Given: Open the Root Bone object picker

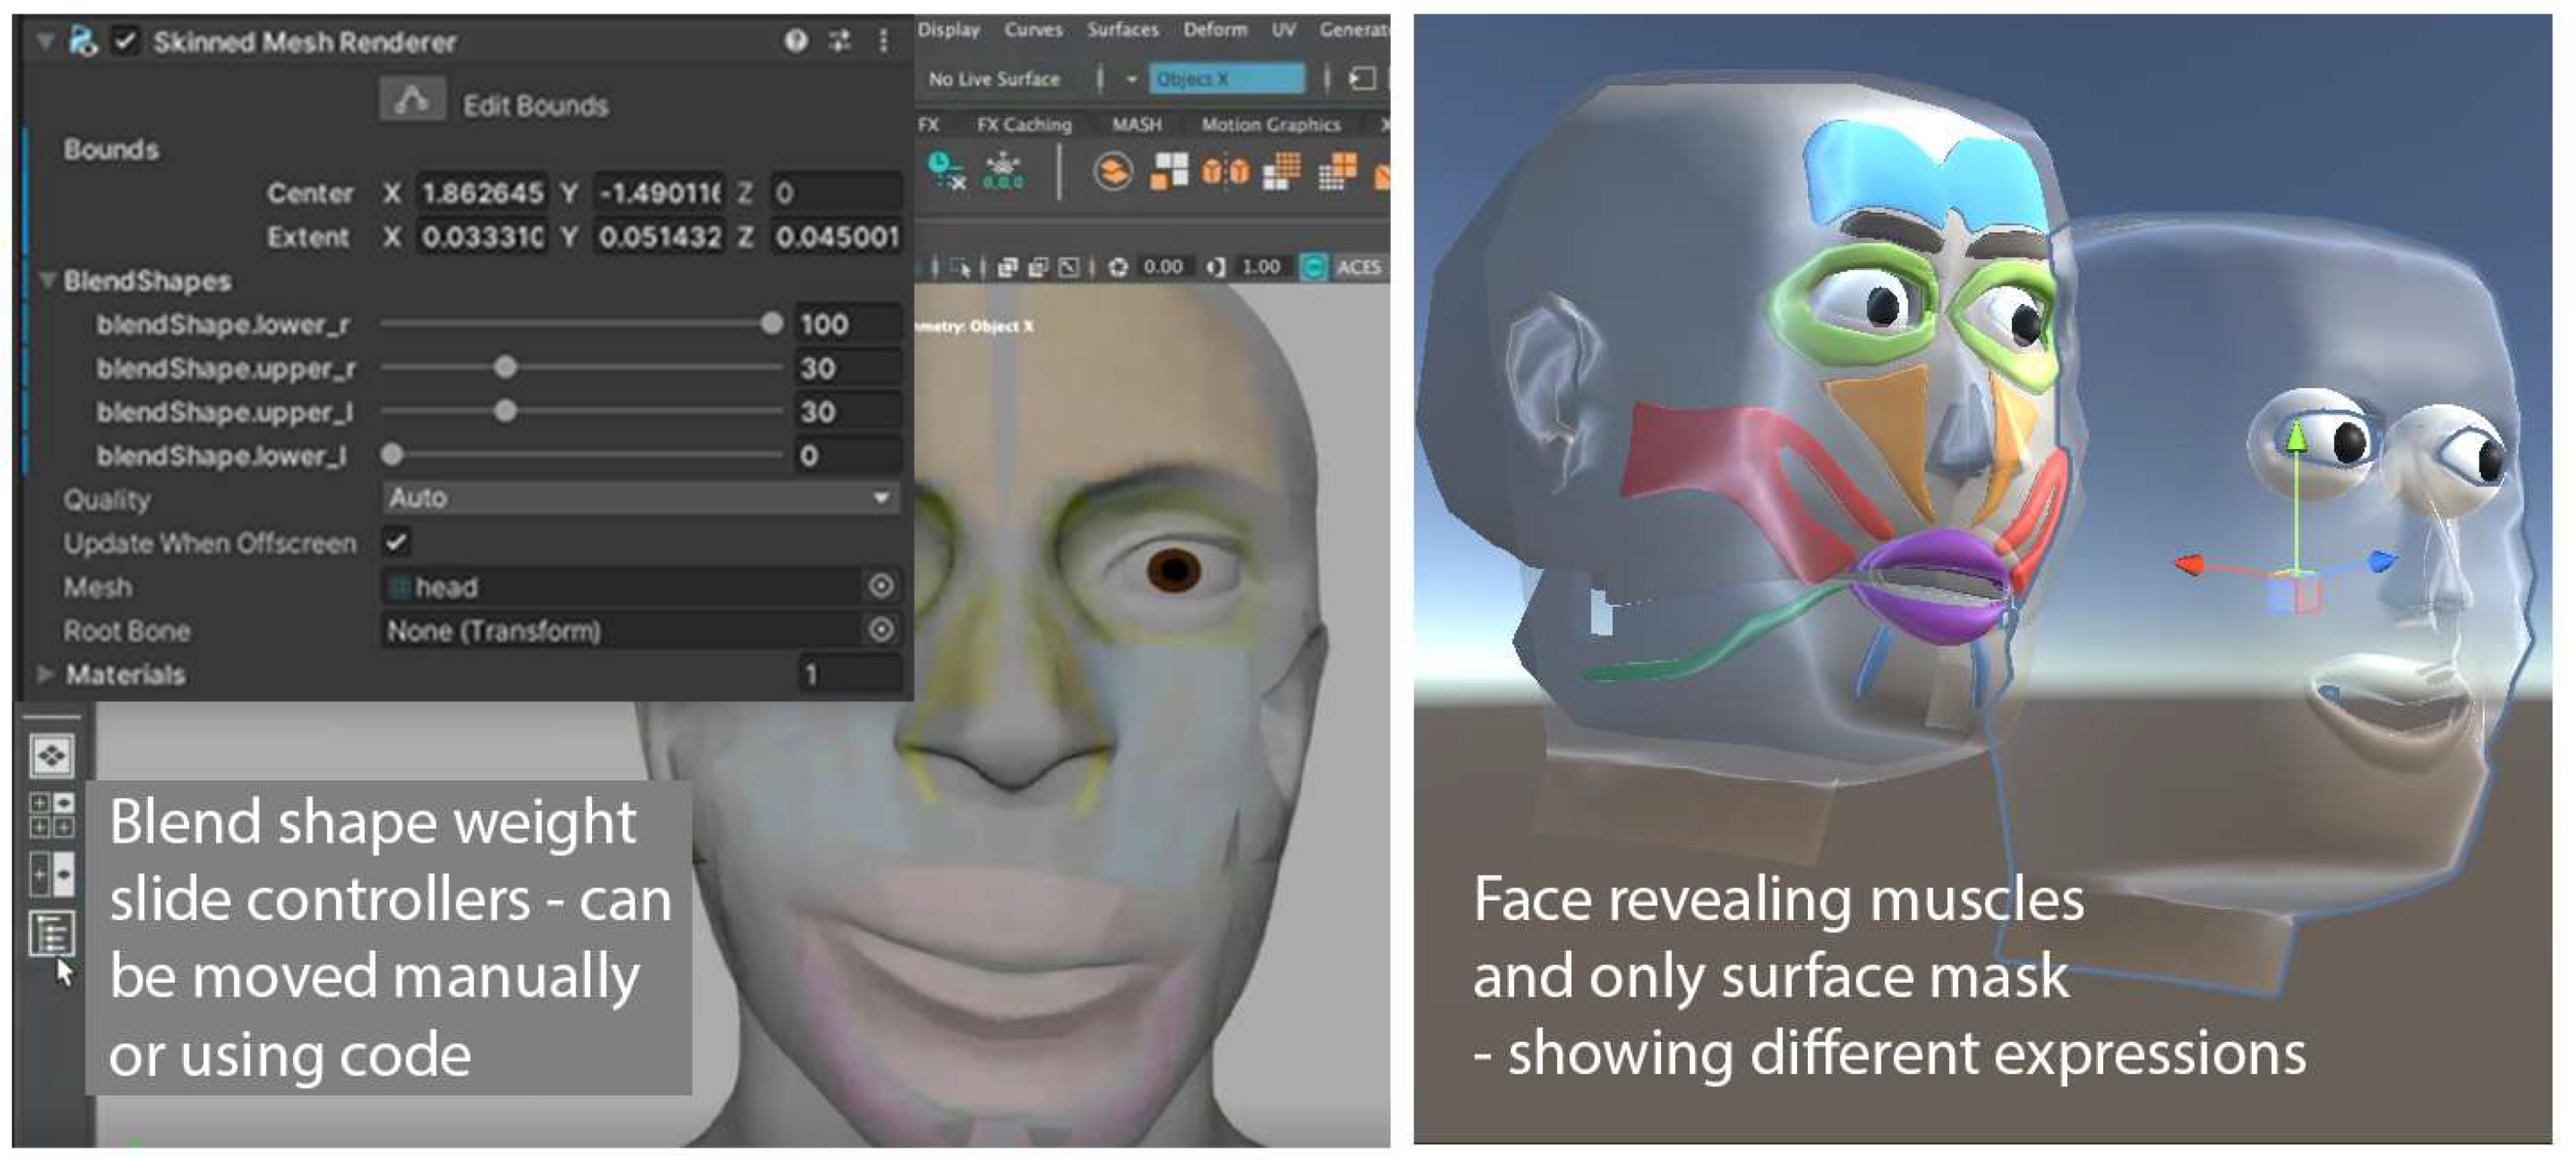Looking at the screenshot, I should (x=881, y=630).
